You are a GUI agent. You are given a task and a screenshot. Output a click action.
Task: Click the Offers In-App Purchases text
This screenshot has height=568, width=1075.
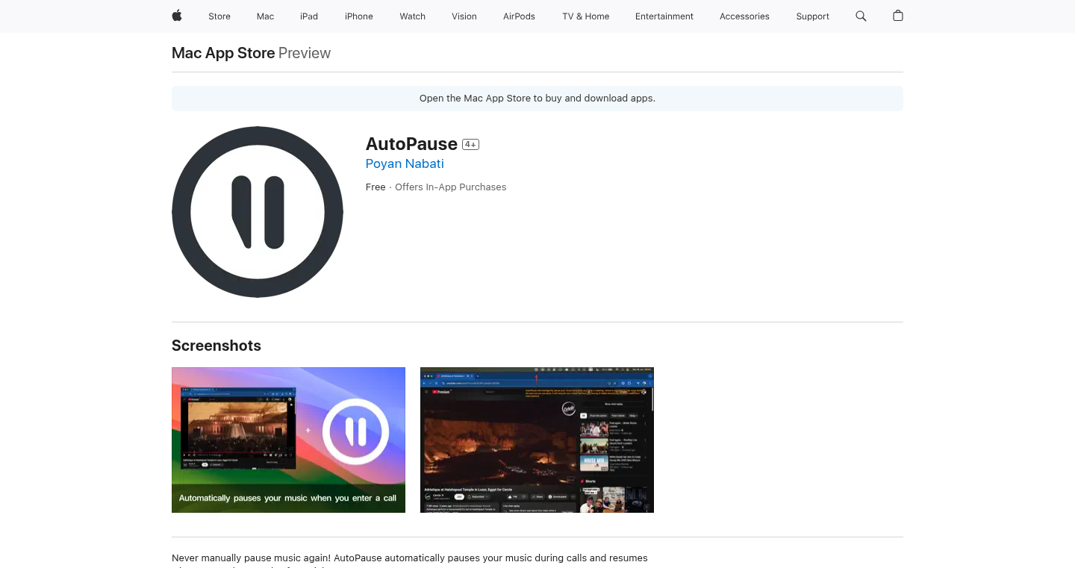pyautogui.click(x=451, y=187)
